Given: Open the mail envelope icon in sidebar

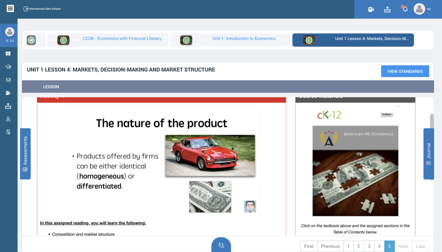Looking at the screenshot, I should 8,80.
